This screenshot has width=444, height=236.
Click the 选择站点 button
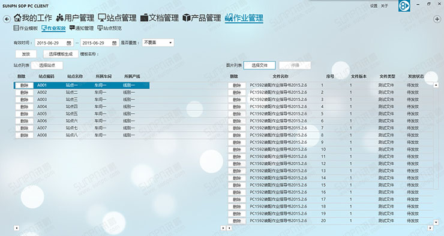(47, 65)
